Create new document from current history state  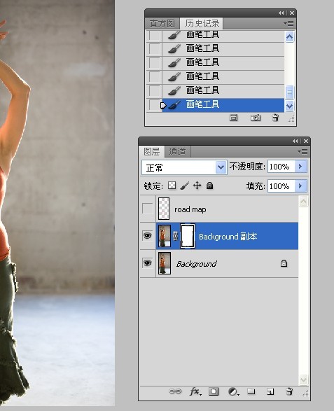pyautogui.click(x=233, y=118)
